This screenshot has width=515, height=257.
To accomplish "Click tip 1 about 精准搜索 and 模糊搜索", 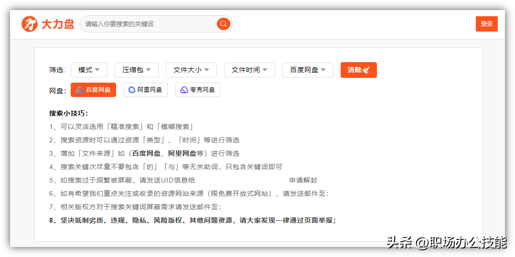I will tap(121, 127).
